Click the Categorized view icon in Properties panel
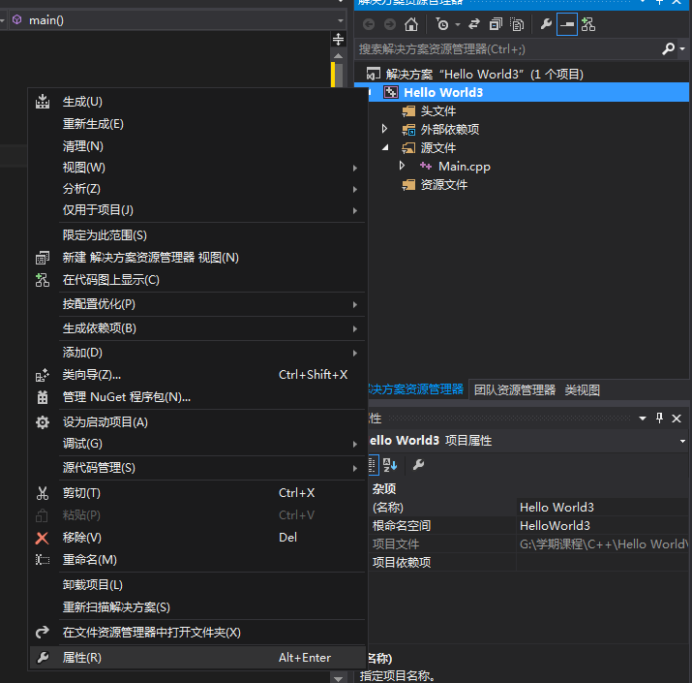Viewport: 692px width, 683px height. (373, 465)
